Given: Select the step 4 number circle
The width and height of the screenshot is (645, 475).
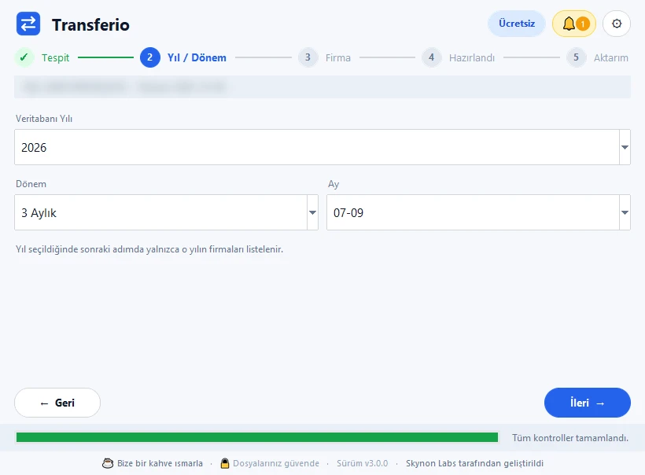Looking at the screenshot, I should tap(431, 57).
